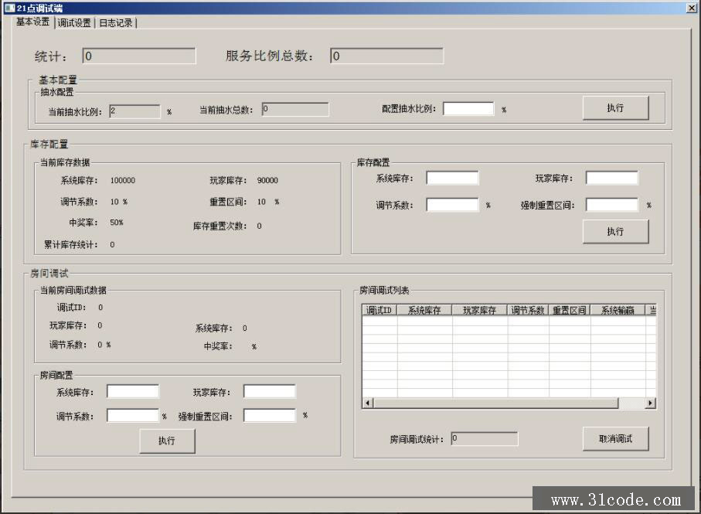Viewport: 701px width, 514px height.
Task: Click 系统库存 field in 库存配置 panel
Action: (x=452, y=179)
